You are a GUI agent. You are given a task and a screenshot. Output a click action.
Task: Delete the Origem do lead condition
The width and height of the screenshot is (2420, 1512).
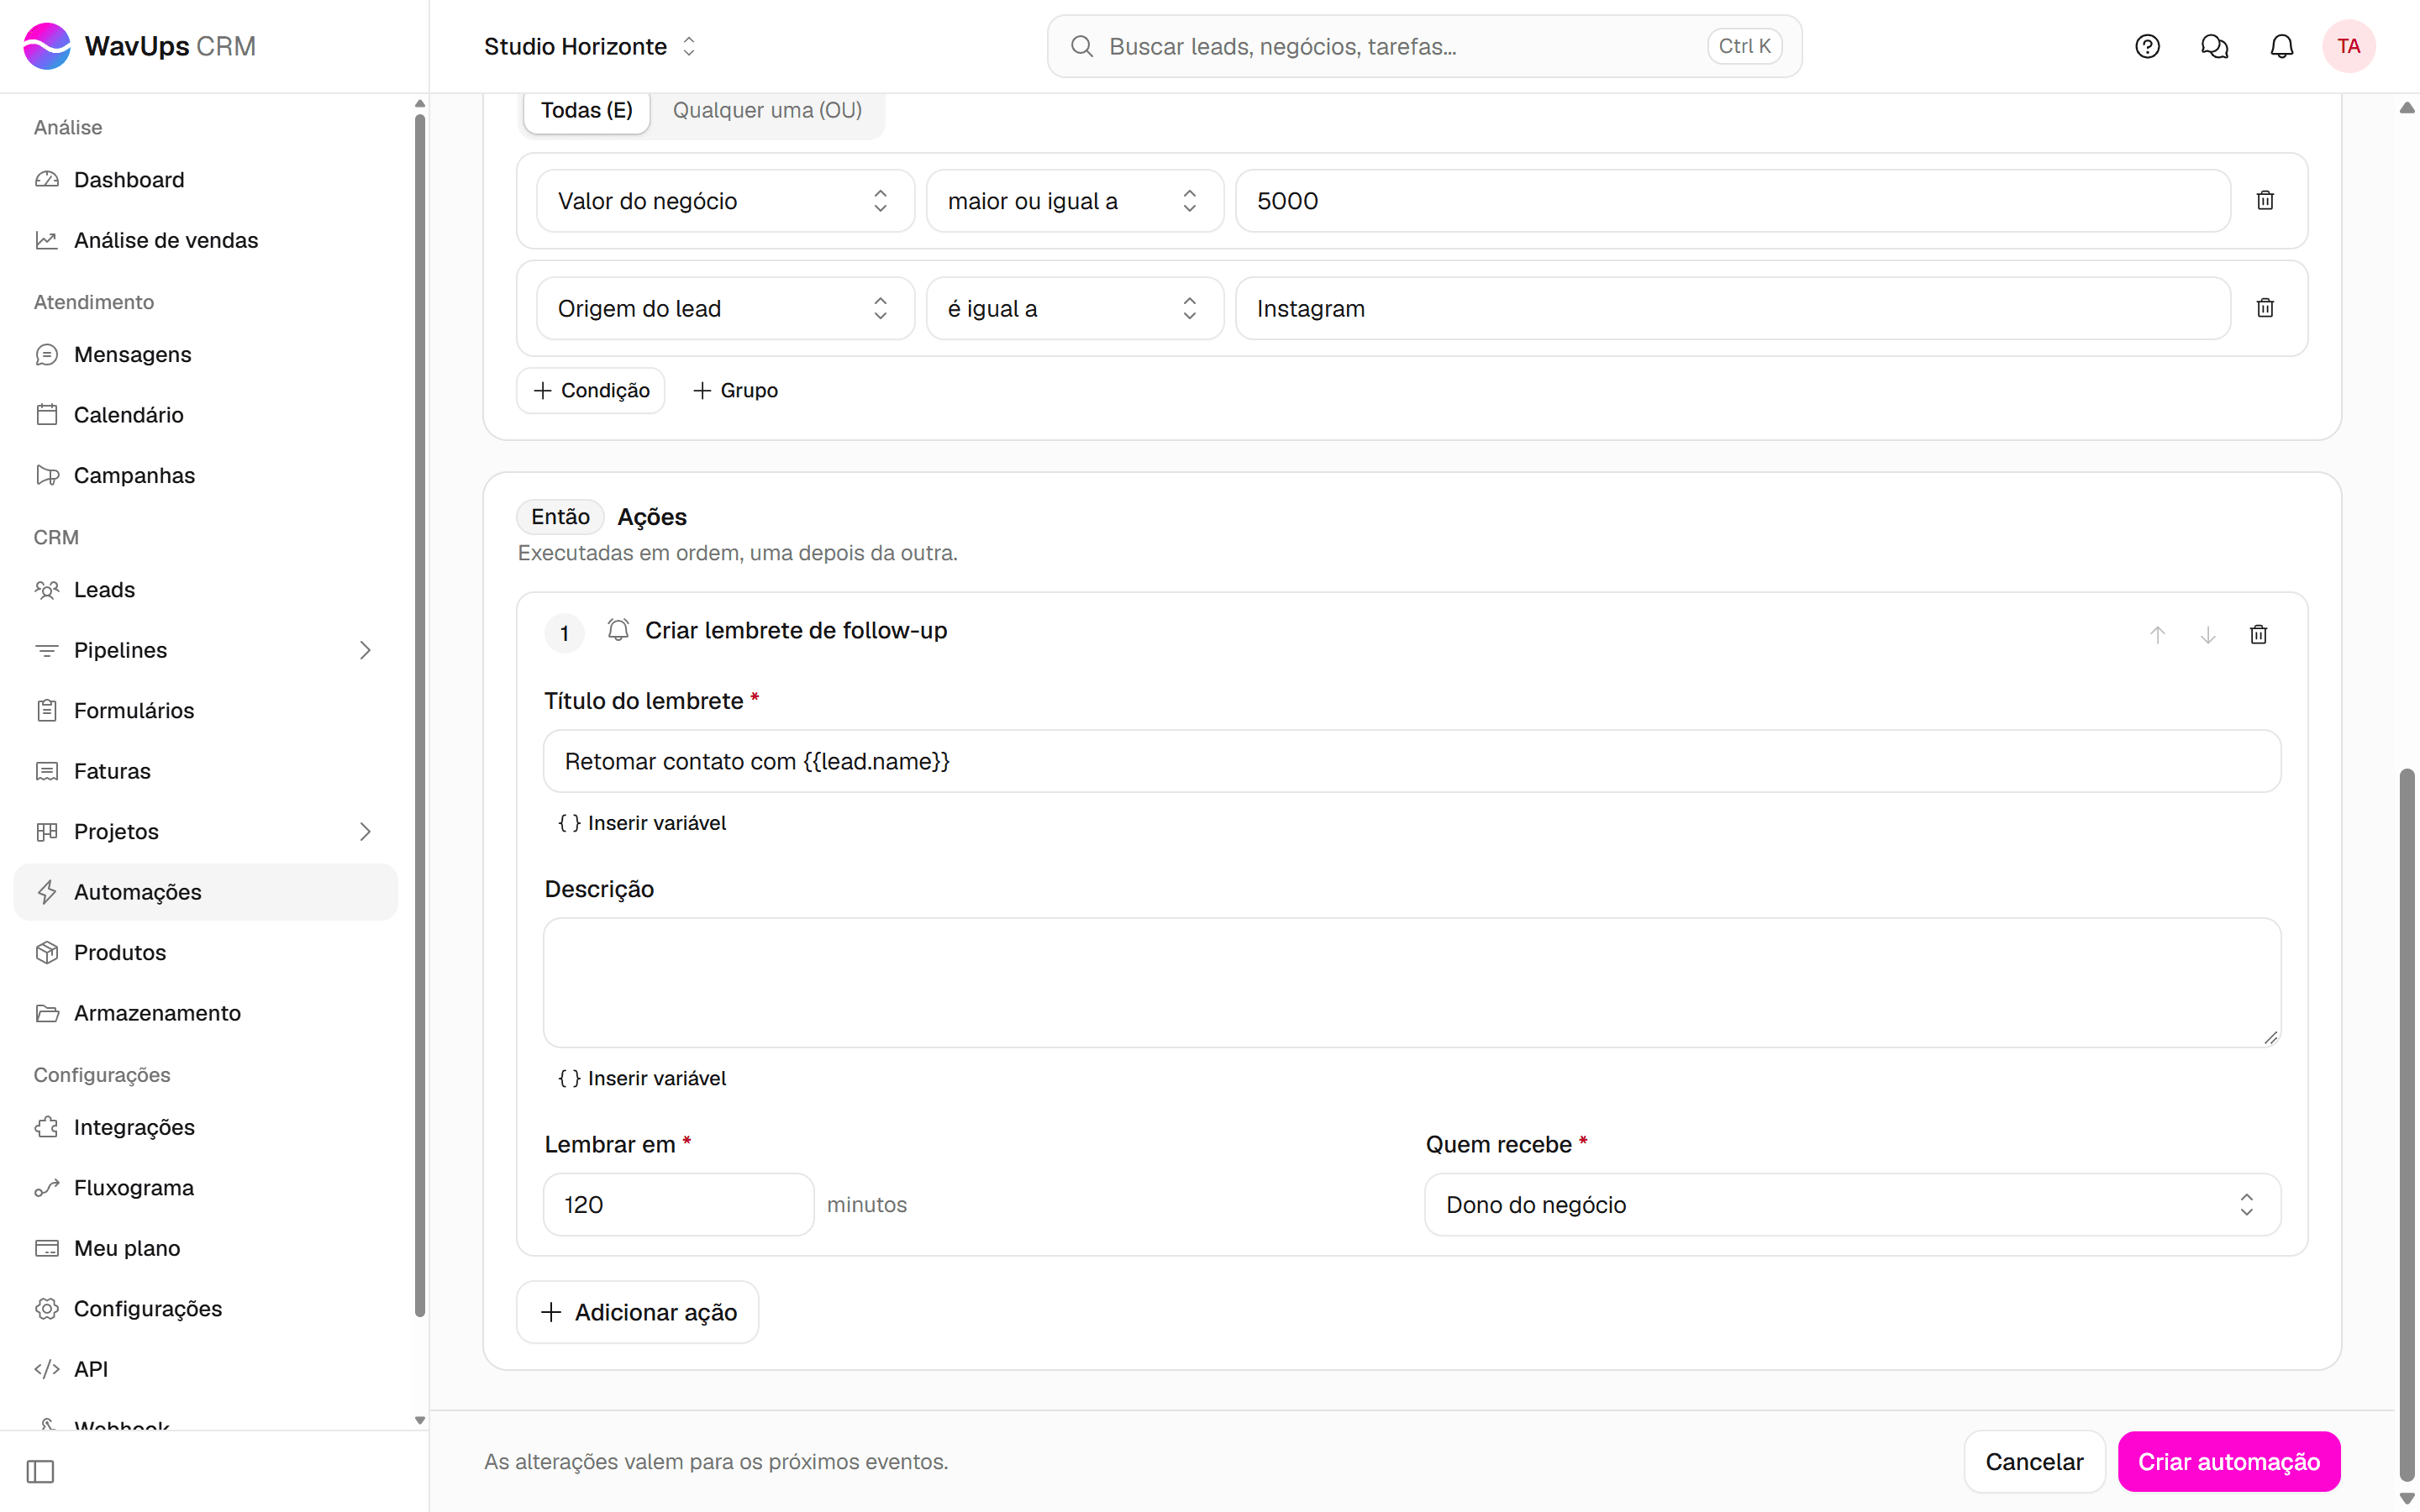[2265, 308]
